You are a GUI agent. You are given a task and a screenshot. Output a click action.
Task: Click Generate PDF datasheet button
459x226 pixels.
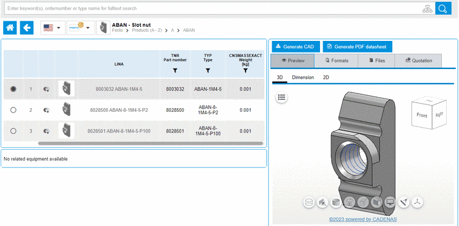pyautogui.click(x=357, y=46)
